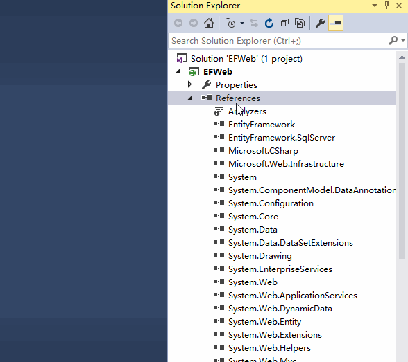Click Sync with Active Document icon
The width and height of the screenshot is (408, 362).
(254, 23)
